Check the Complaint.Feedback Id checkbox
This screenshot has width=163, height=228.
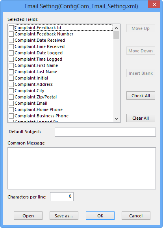pyautogui.click(x=11, y=28)
